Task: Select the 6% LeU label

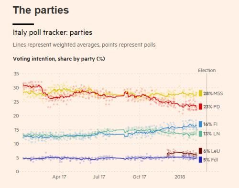Action: pyautogui.click(x=212, y=151)
